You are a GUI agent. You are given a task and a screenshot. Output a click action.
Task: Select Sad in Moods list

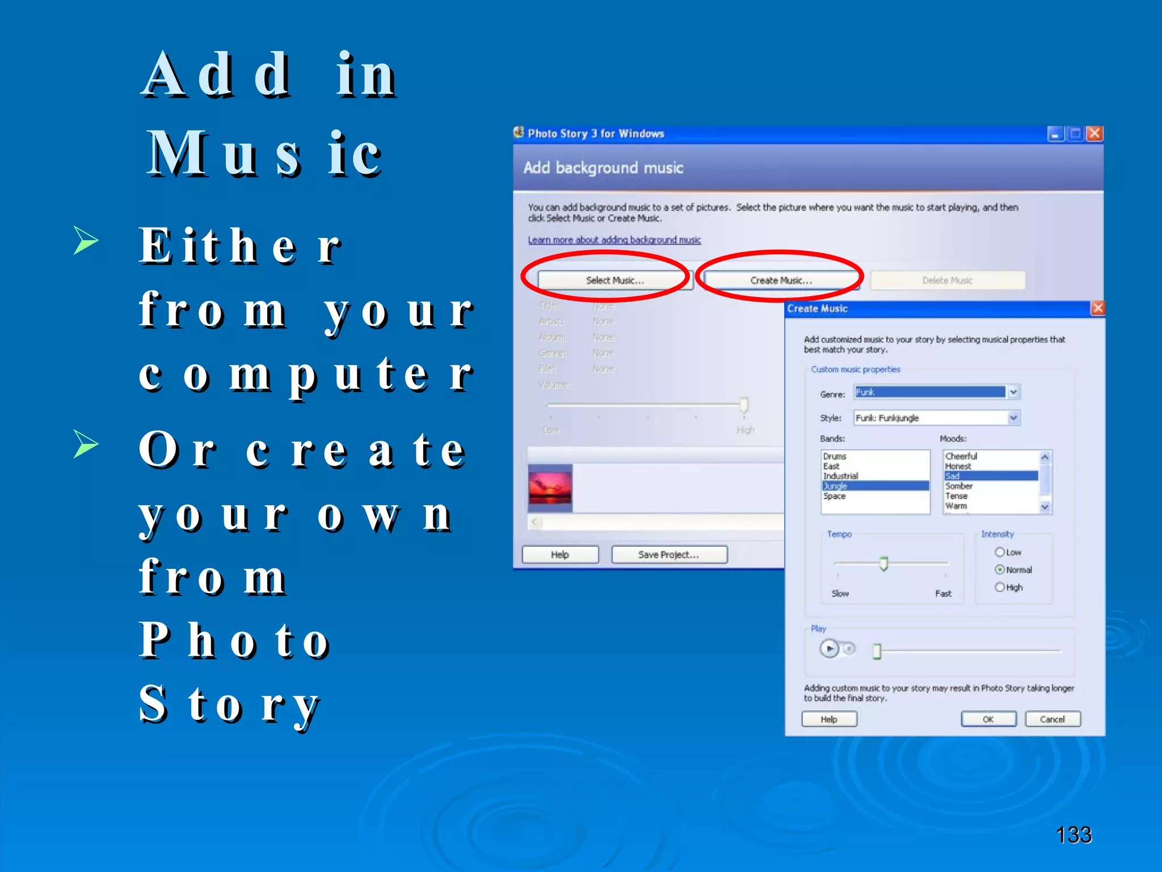click(x=991, y=476)
